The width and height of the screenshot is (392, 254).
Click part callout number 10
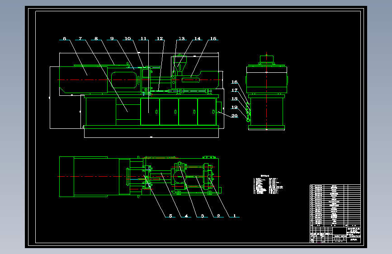(128, 38)
